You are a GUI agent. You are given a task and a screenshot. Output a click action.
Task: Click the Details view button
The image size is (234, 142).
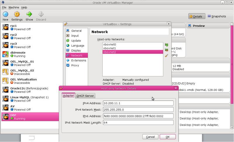coord(197,16)
